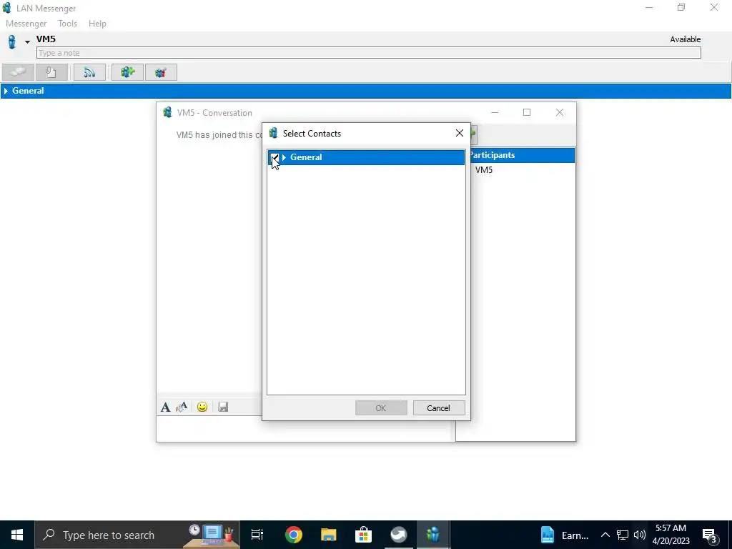732x549 pixels.
Task: Maximize the VM5 - Conversation window
Action: tap(527, 112)
